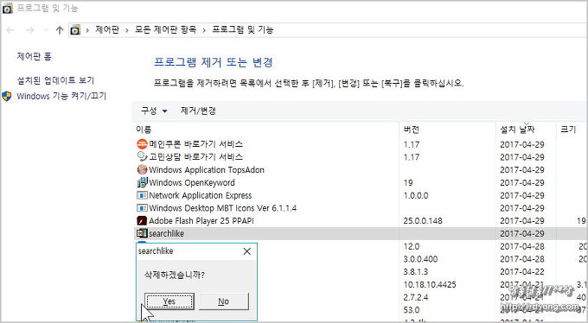Click 2017-04-22 install date cell
This screenshot has width=588, height=323.
522,272
